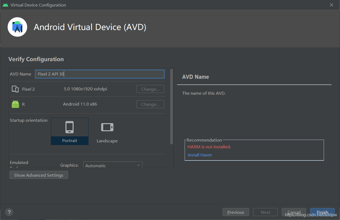Click the 'HAXM is not installed.' warning text
The height and width of the screenshot is (220, 340).
tap(209, 147)
